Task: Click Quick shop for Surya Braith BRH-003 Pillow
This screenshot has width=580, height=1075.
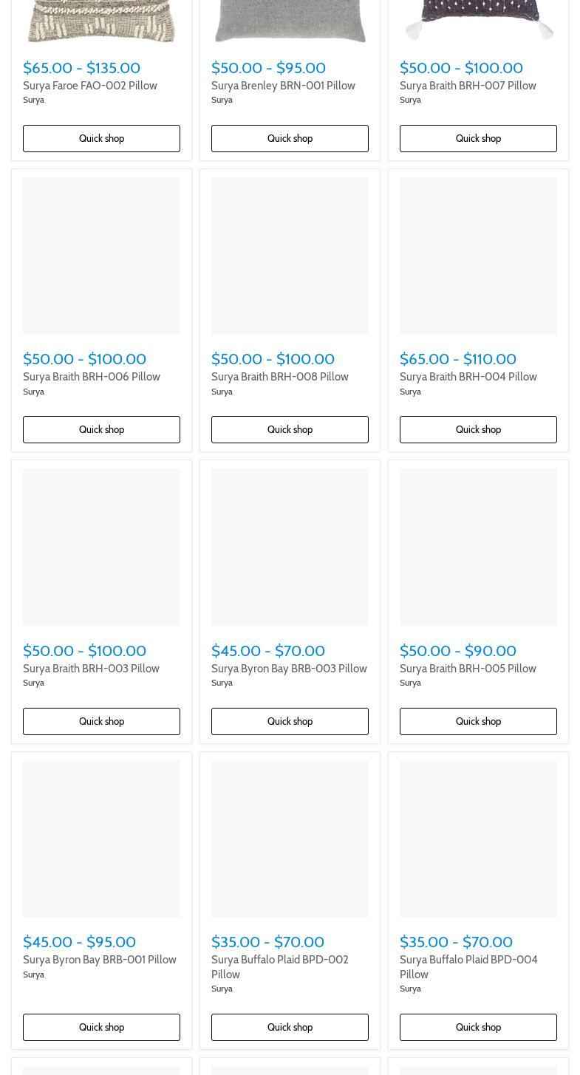Action: pyautogui.click(x=101, y=721)
